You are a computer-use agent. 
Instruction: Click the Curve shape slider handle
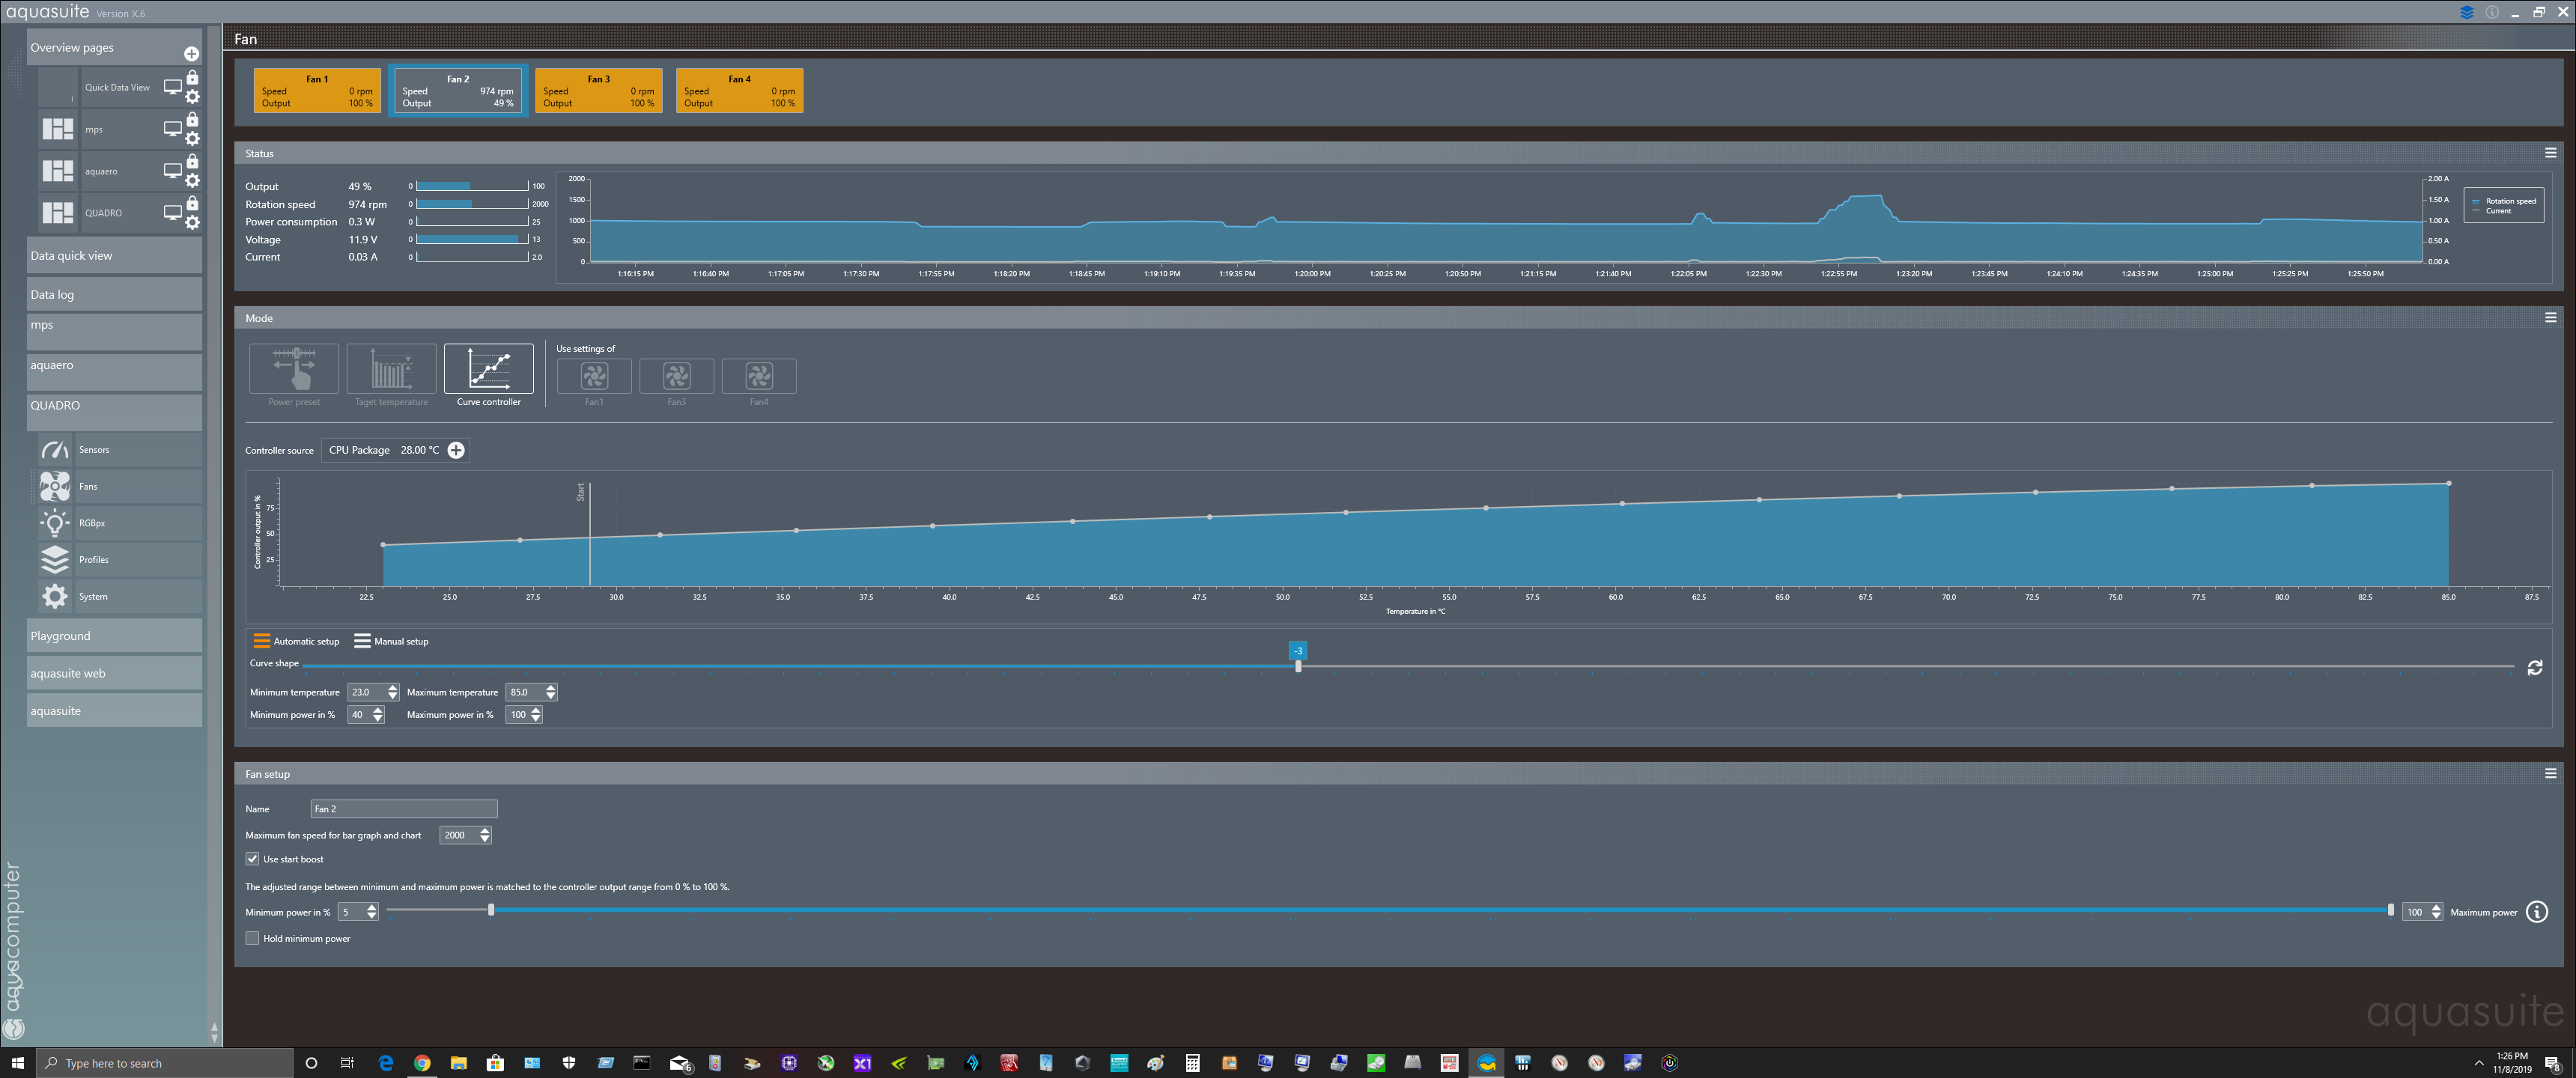[1298, 666]
